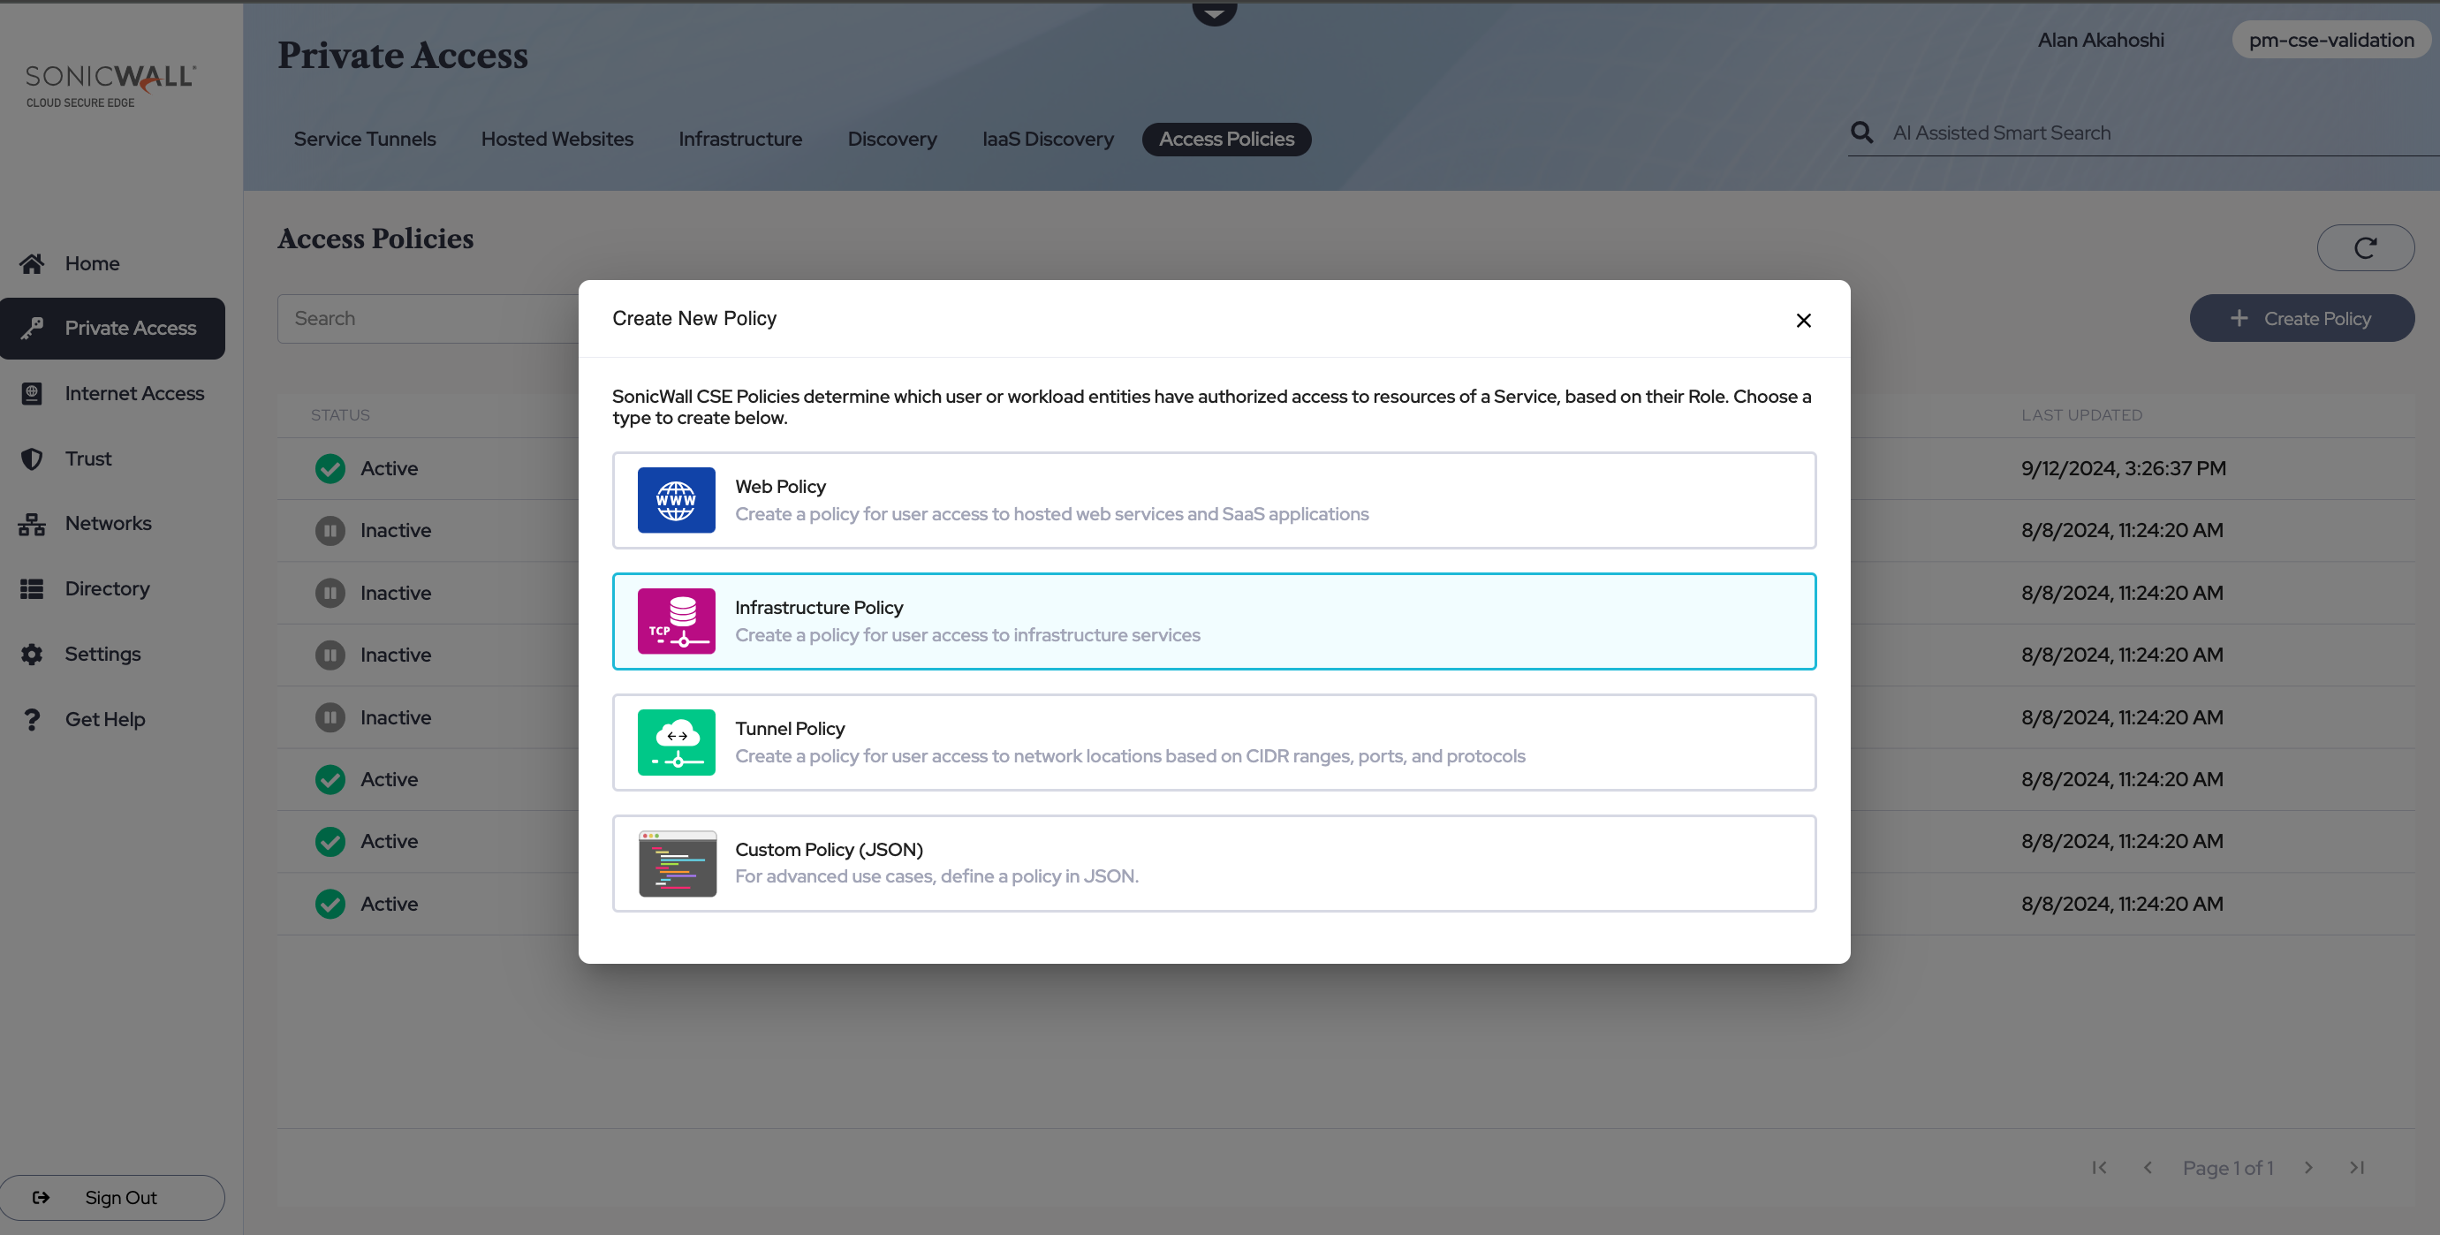The width and height of the screenshot is (2440, 1235).
Task: Close the Create New Policy dialog
Action: [x=1802, y=320]
